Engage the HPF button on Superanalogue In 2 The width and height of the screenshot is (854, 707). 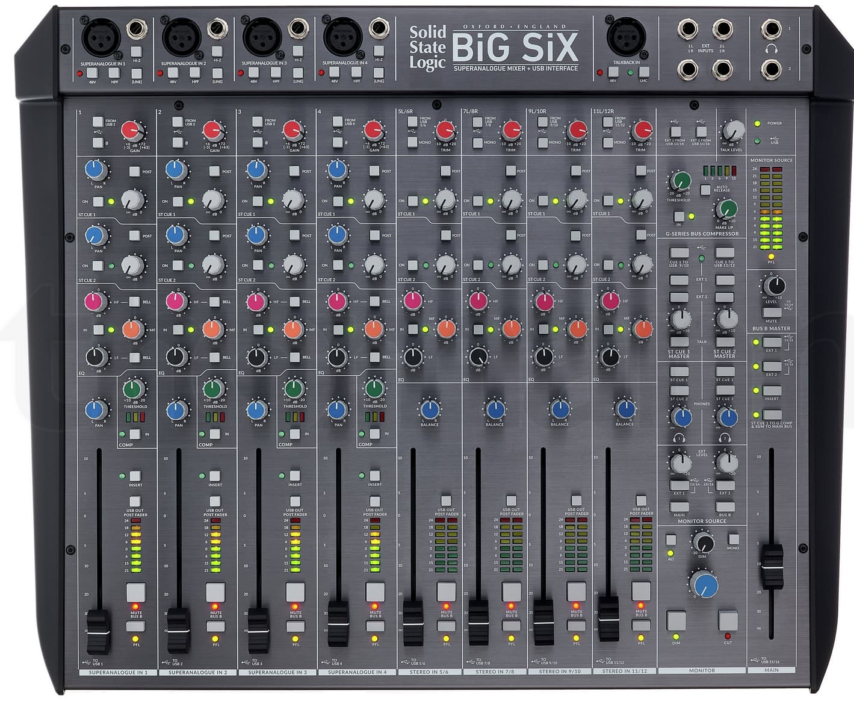(x=194, y=73)
